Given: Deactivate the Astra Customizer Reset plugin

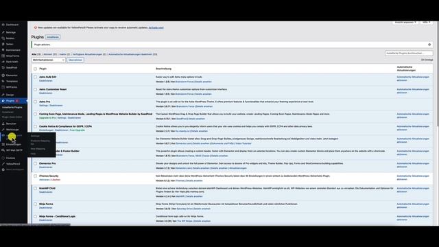Looking at the screenshot, I should (x=46, y=93).
